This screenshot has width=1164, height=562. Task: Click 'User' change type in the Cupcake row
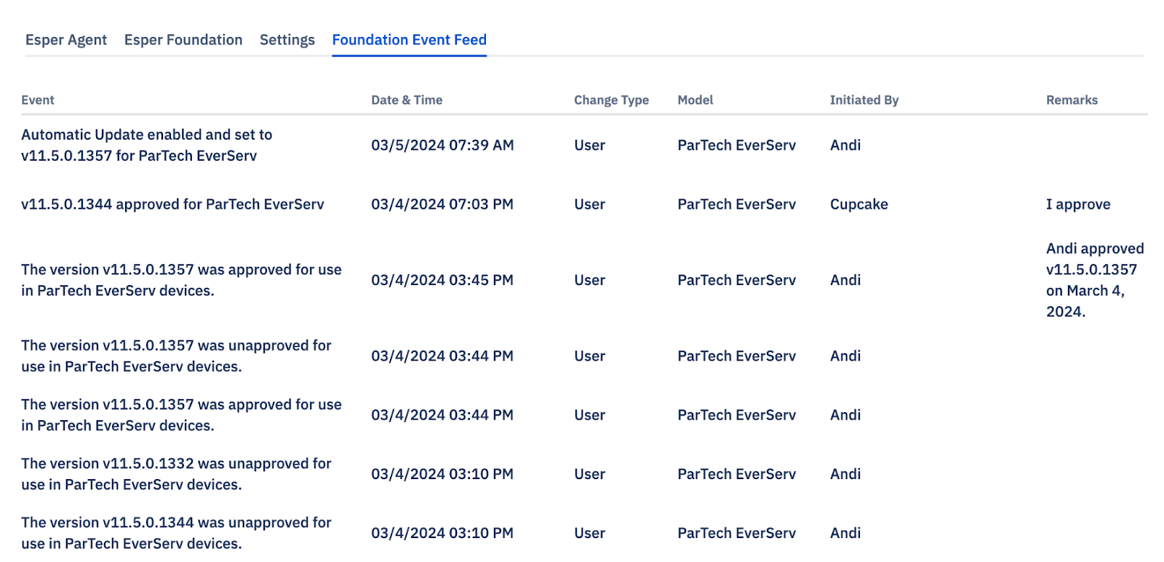[x=589, y=204]
